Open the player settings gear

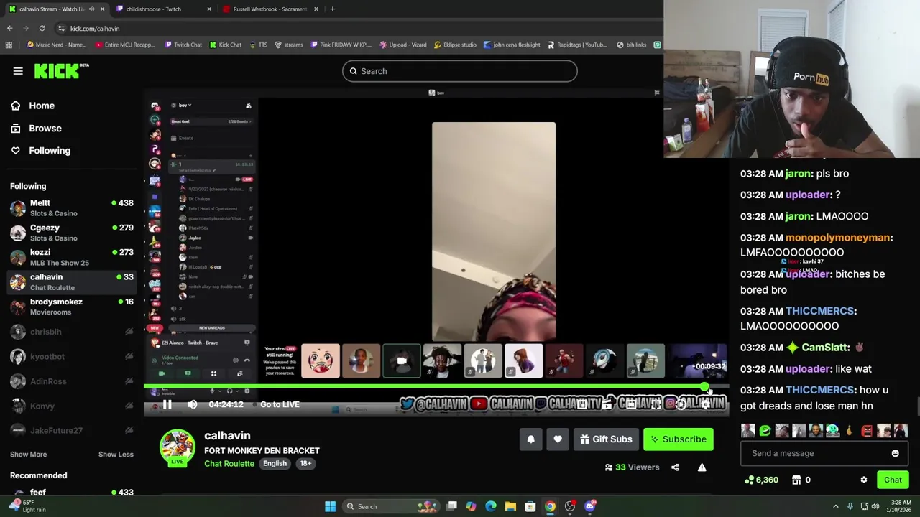[704, 404]
